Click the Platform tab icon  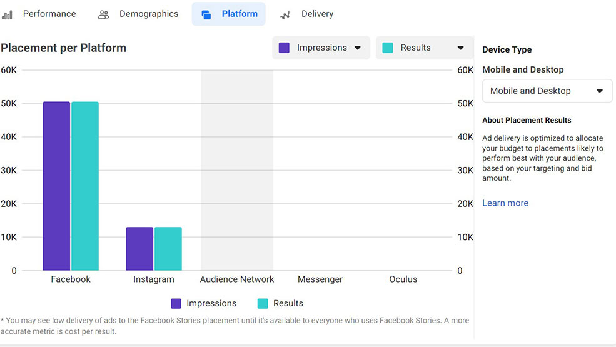pos(206,14)
